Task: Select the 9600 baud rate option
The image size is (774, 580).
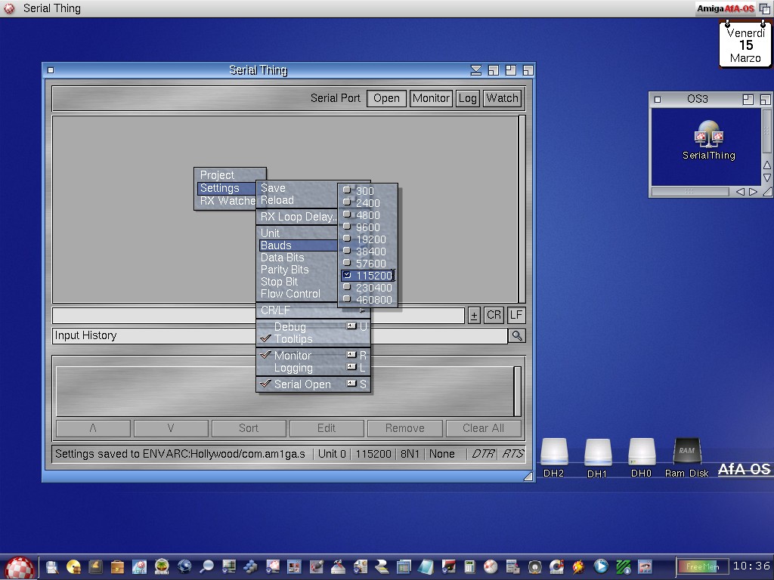Action: 368,227
